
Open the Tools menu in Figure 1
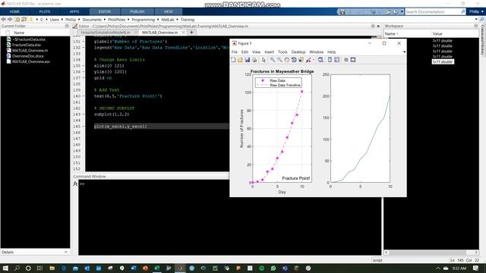coord(282,52)
